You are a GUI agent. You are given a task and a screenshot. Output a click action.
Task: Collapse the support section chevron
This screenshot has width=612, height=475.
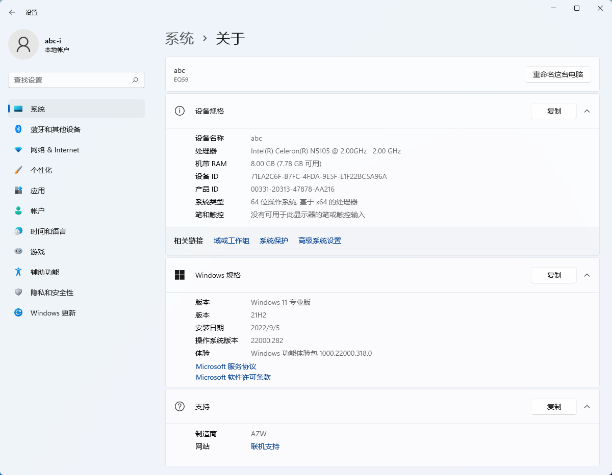[x=587, y=407]
